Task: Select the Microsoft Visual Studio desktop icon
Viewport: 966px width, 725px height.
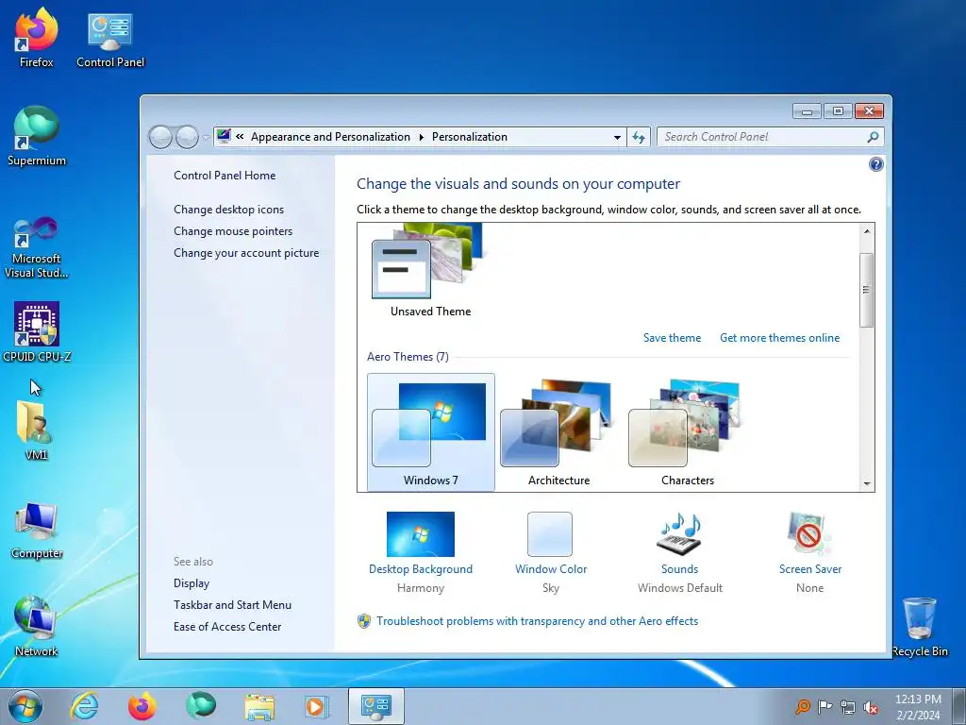Action: coord(37,247)
